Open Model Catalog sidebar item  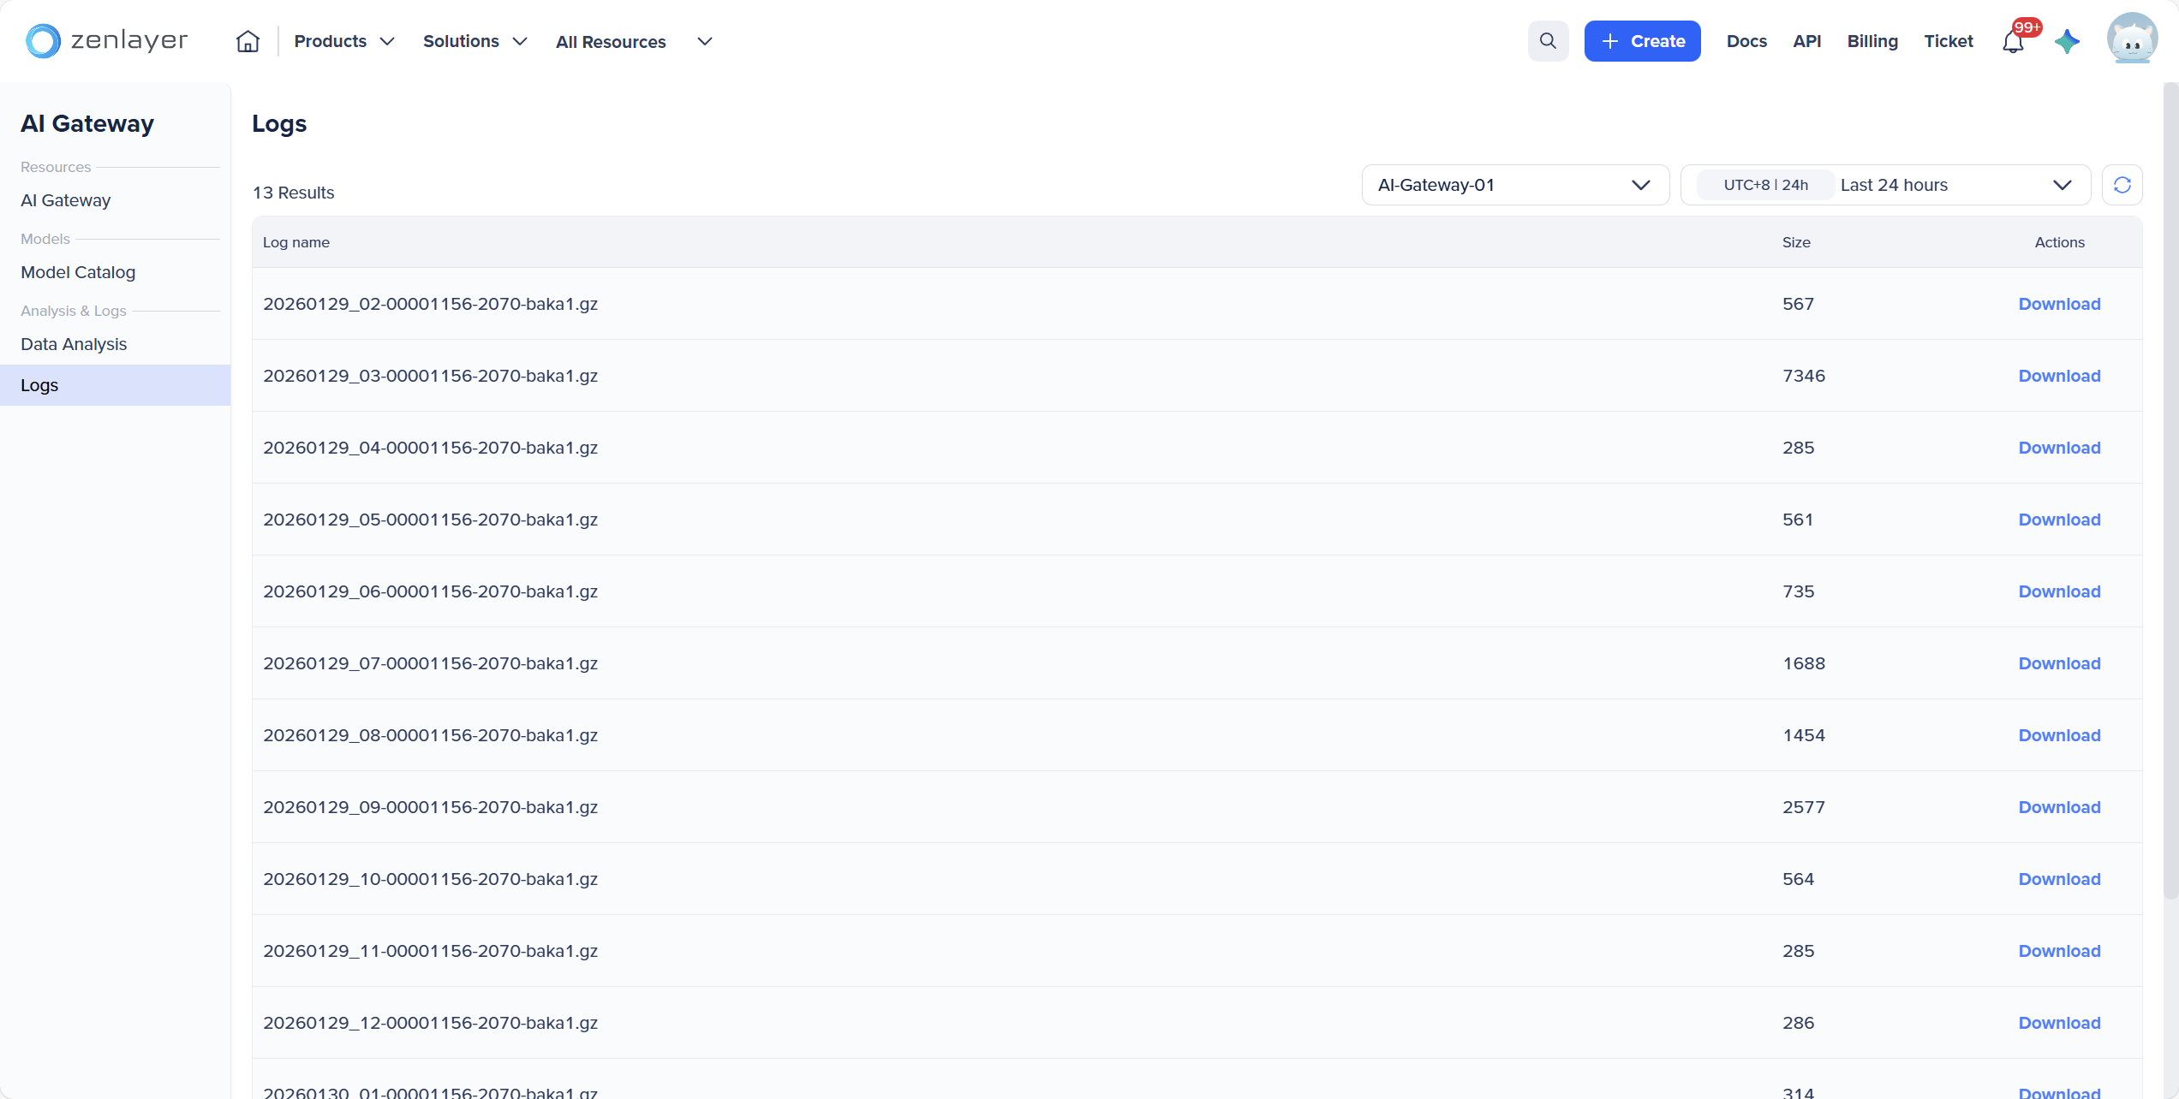pyautogui.click(x=78, y=272)
